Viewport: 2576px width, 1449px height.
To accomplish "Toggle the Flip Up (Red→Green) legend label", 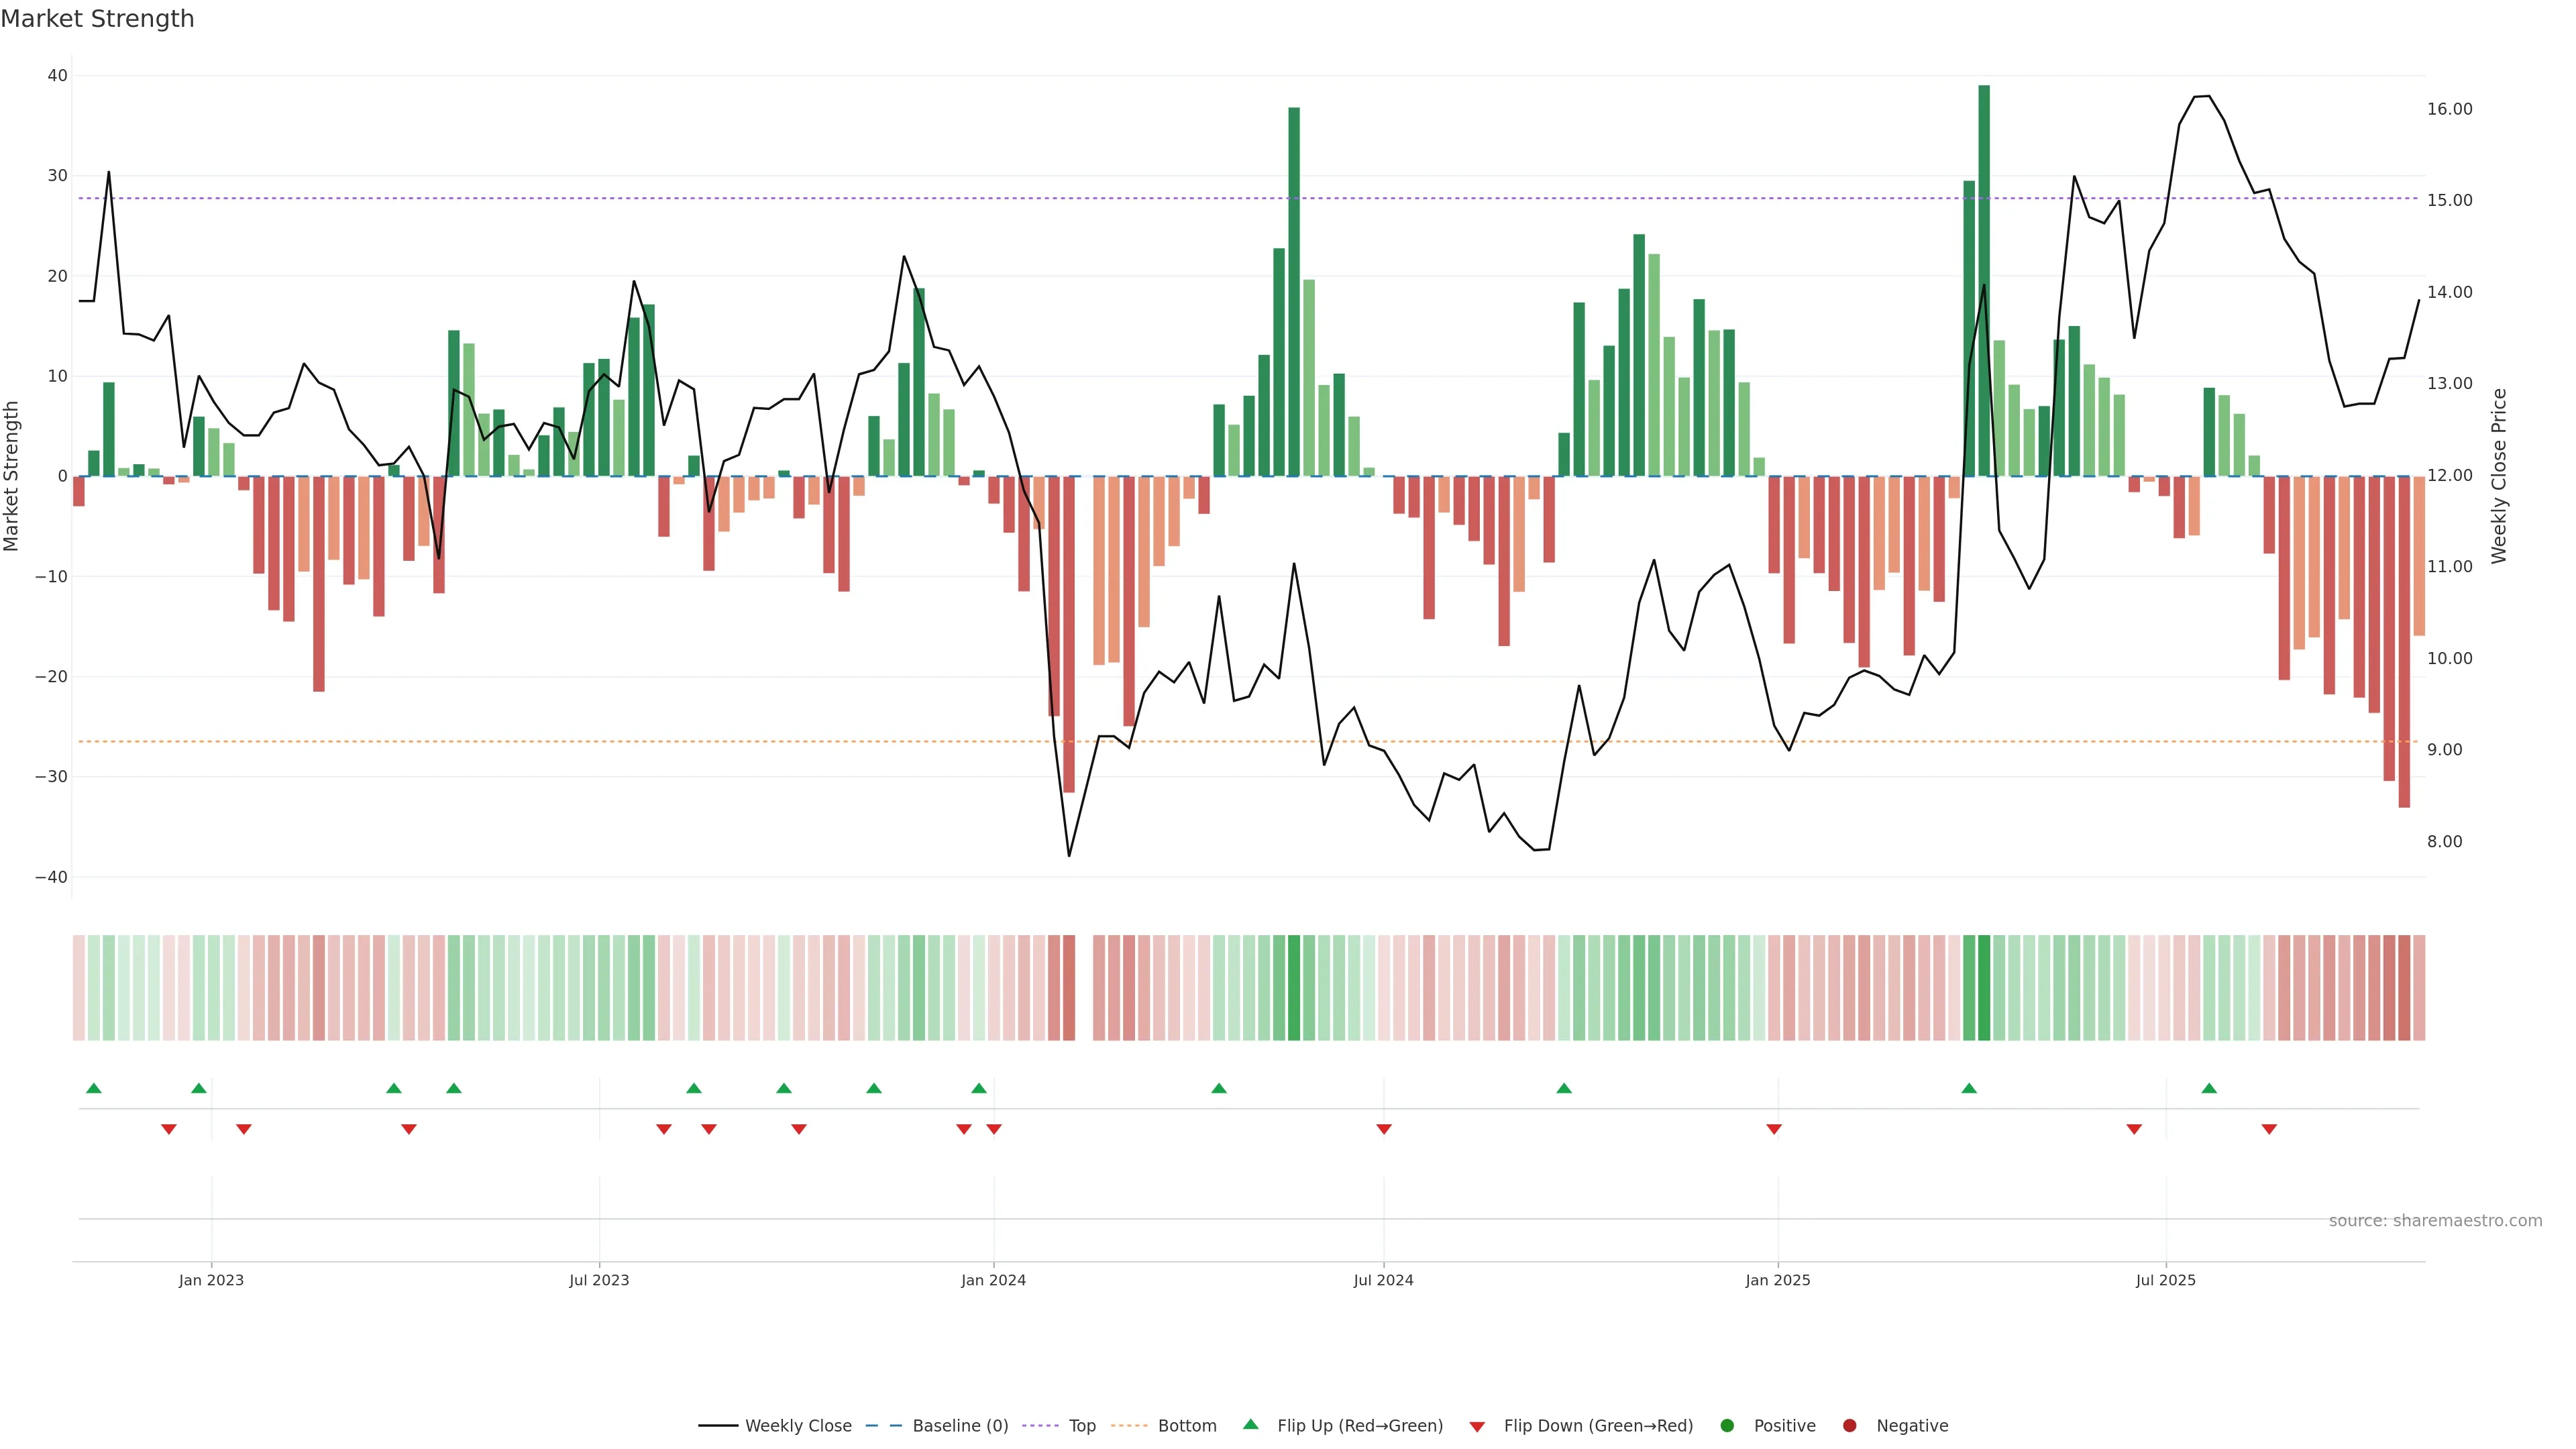I will [1360, 1426].
